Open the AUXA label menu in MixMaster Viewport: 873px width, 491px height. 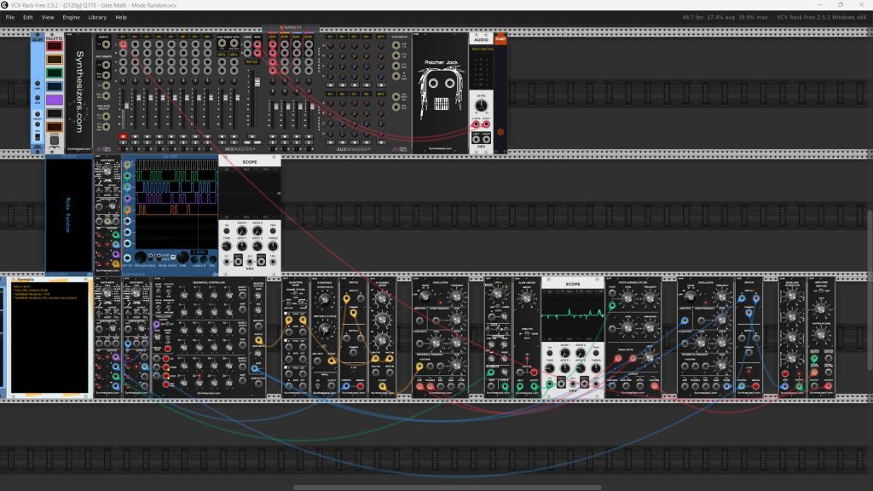[272, 37]
